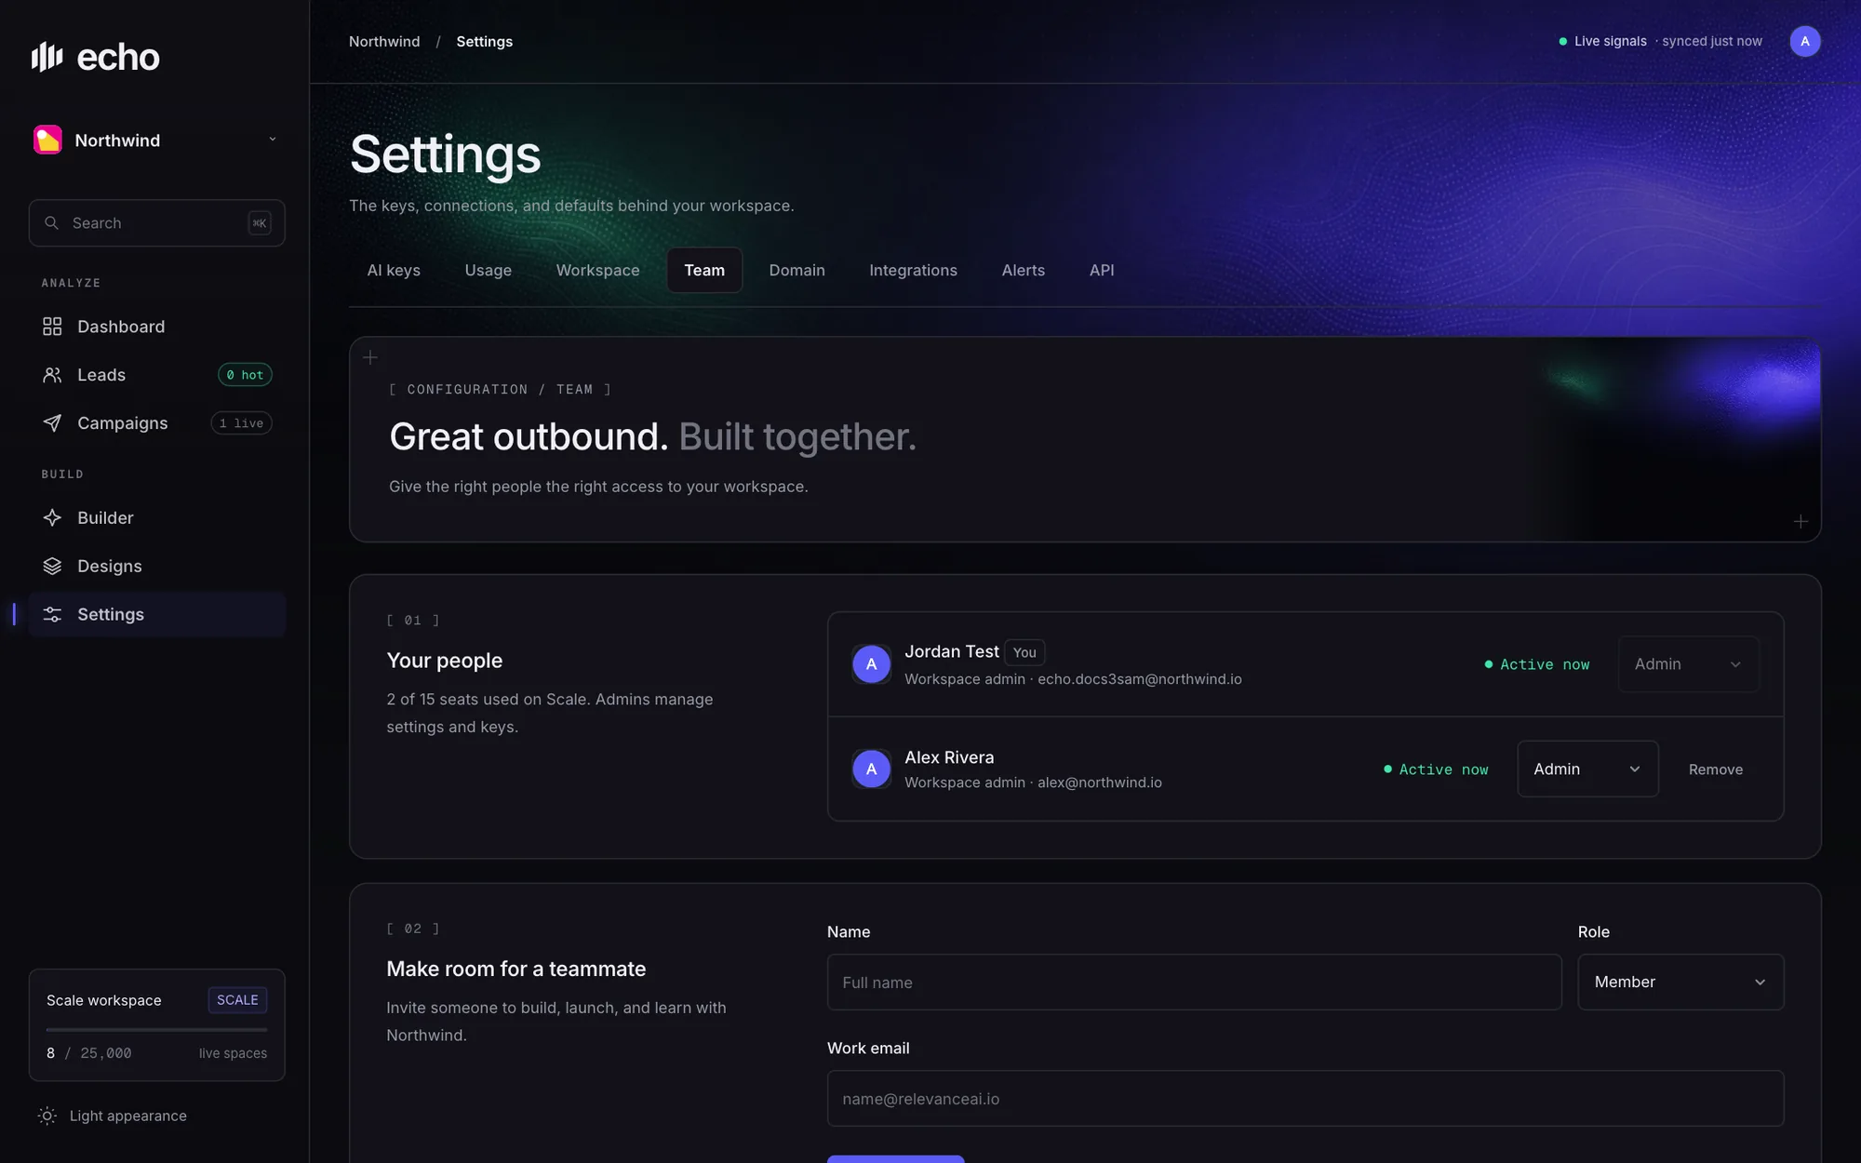Click Alex Rivera's avatar

pos(871,769)
